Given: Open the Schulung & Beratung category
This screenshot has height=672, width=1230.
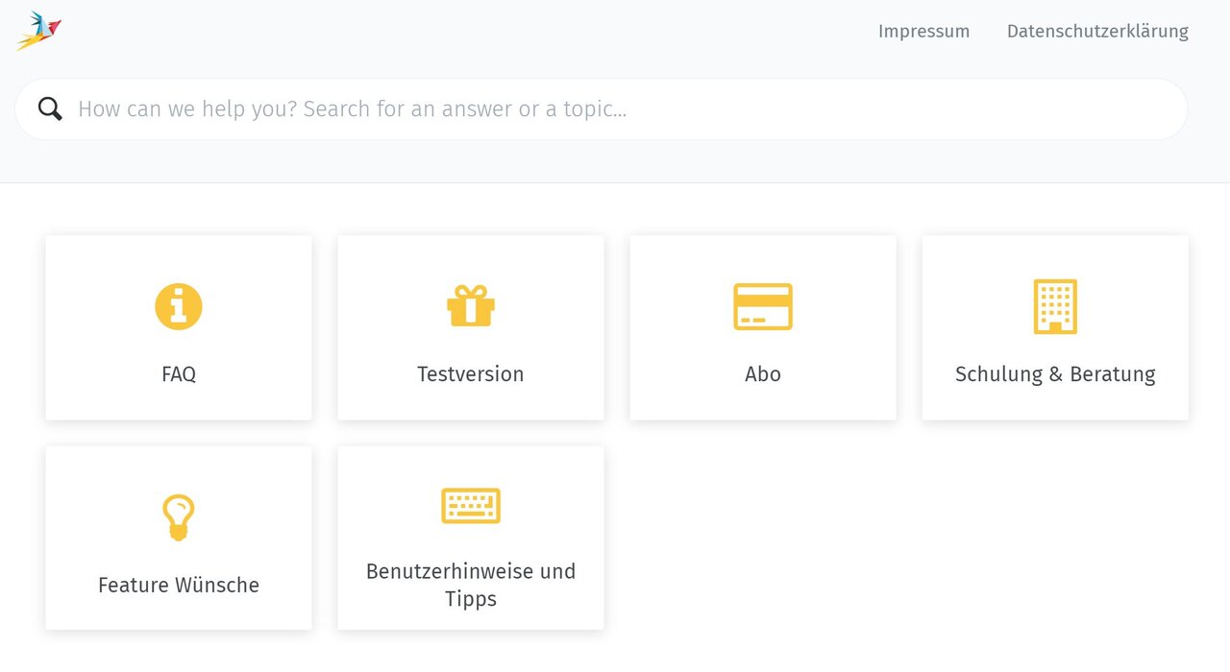Looking at the screenshot, I should [1054, 327].
